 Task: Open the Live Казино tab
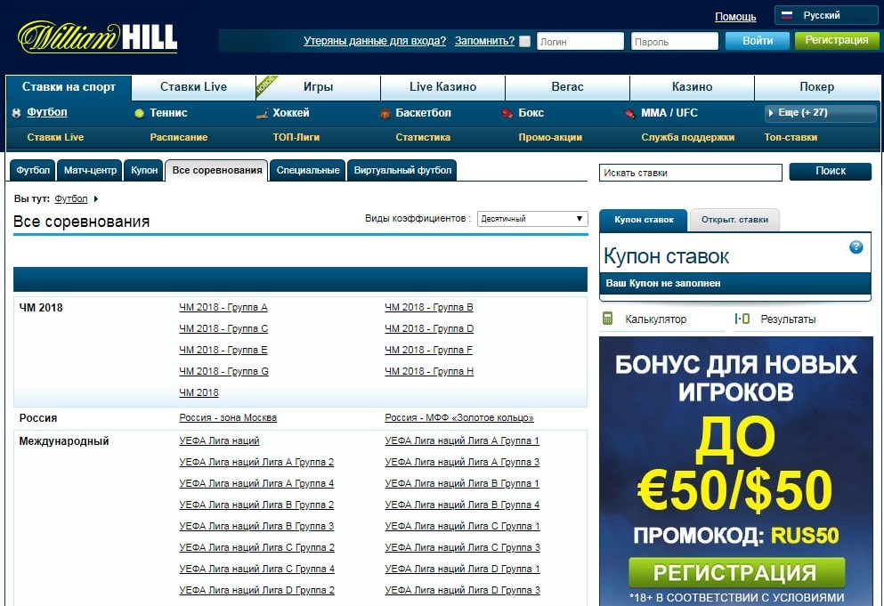pyautogui.click(x=442, y=87)
